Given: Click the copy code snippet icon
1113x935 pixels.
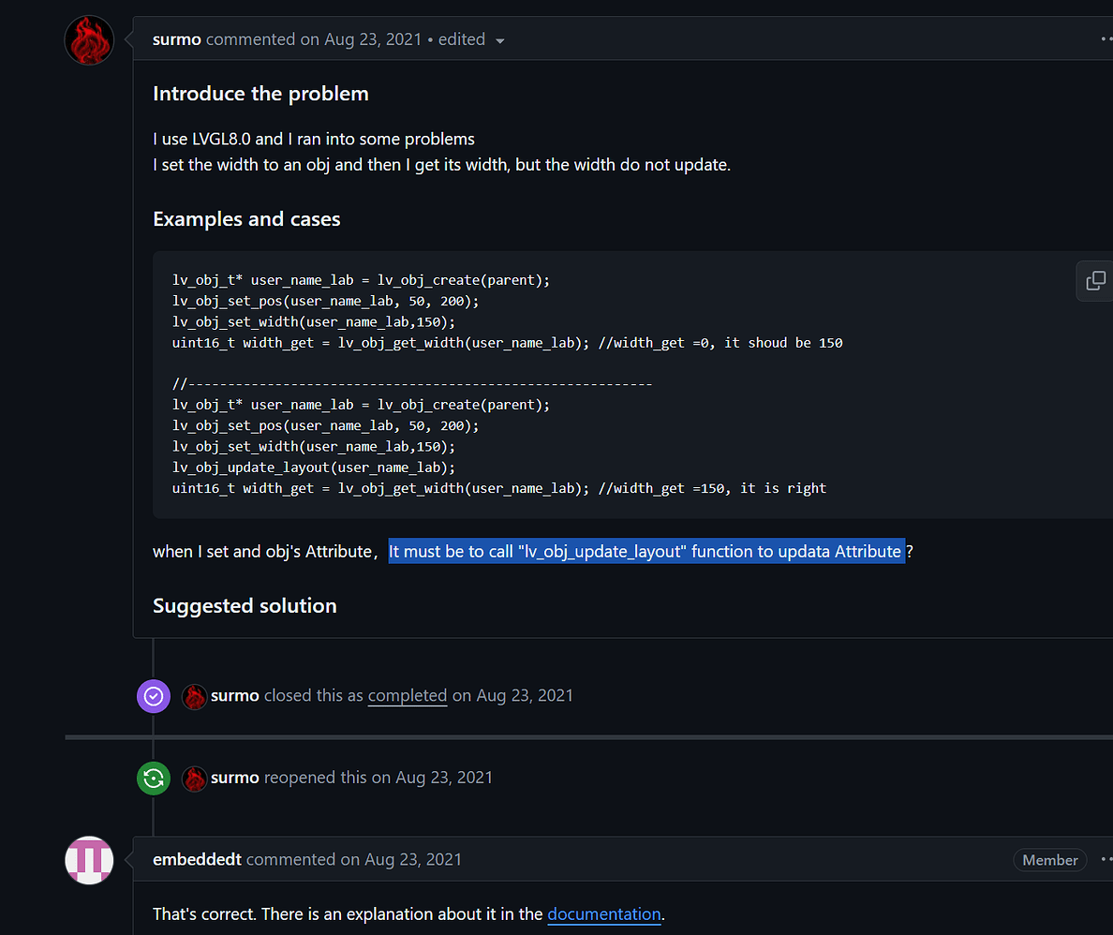Looking at the screenshot, I should click(x=1094, y=281).
